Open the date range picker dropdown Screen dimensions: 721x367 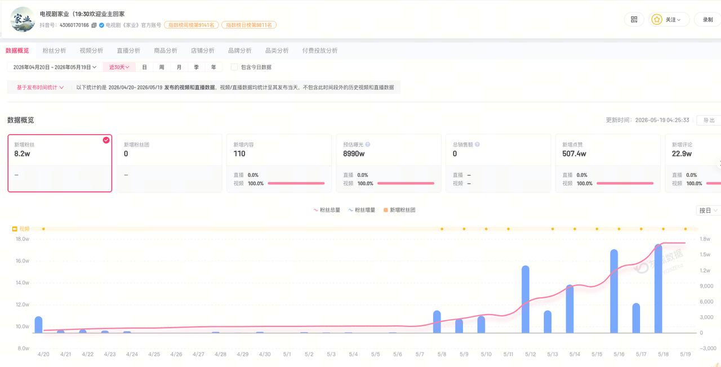55,67
